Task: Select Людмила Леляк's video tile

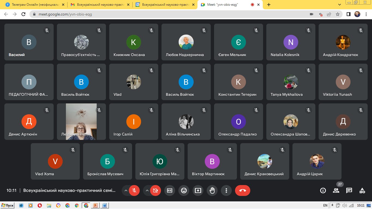Action: [81, 121]
